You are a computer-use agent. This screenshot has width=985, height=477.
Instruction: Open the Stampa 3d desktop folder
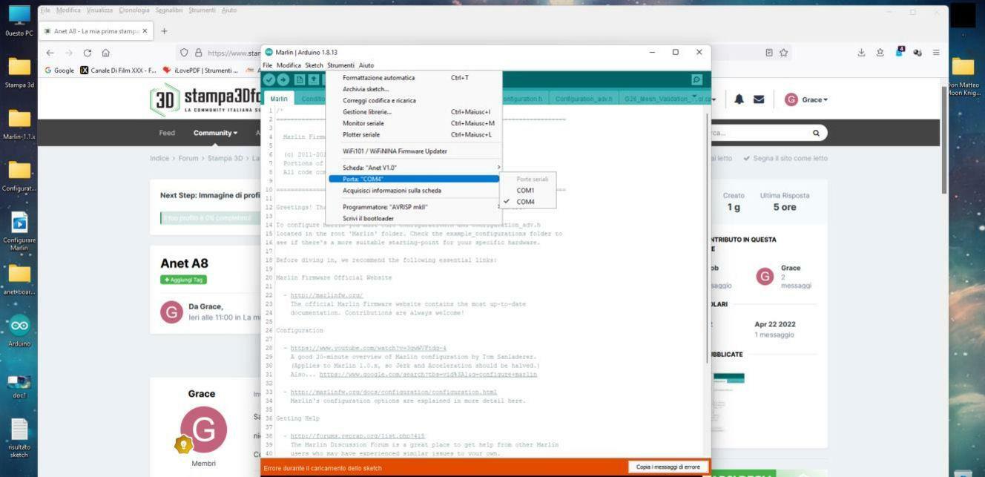19,73
